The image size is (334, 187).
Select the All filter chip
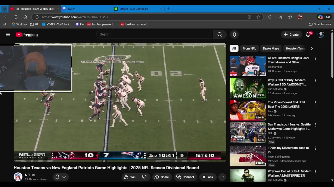(x=234, y=48)
